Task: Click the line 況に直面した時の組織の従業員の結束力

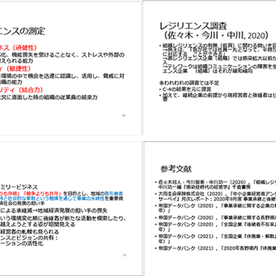Action: click(48, 97)
